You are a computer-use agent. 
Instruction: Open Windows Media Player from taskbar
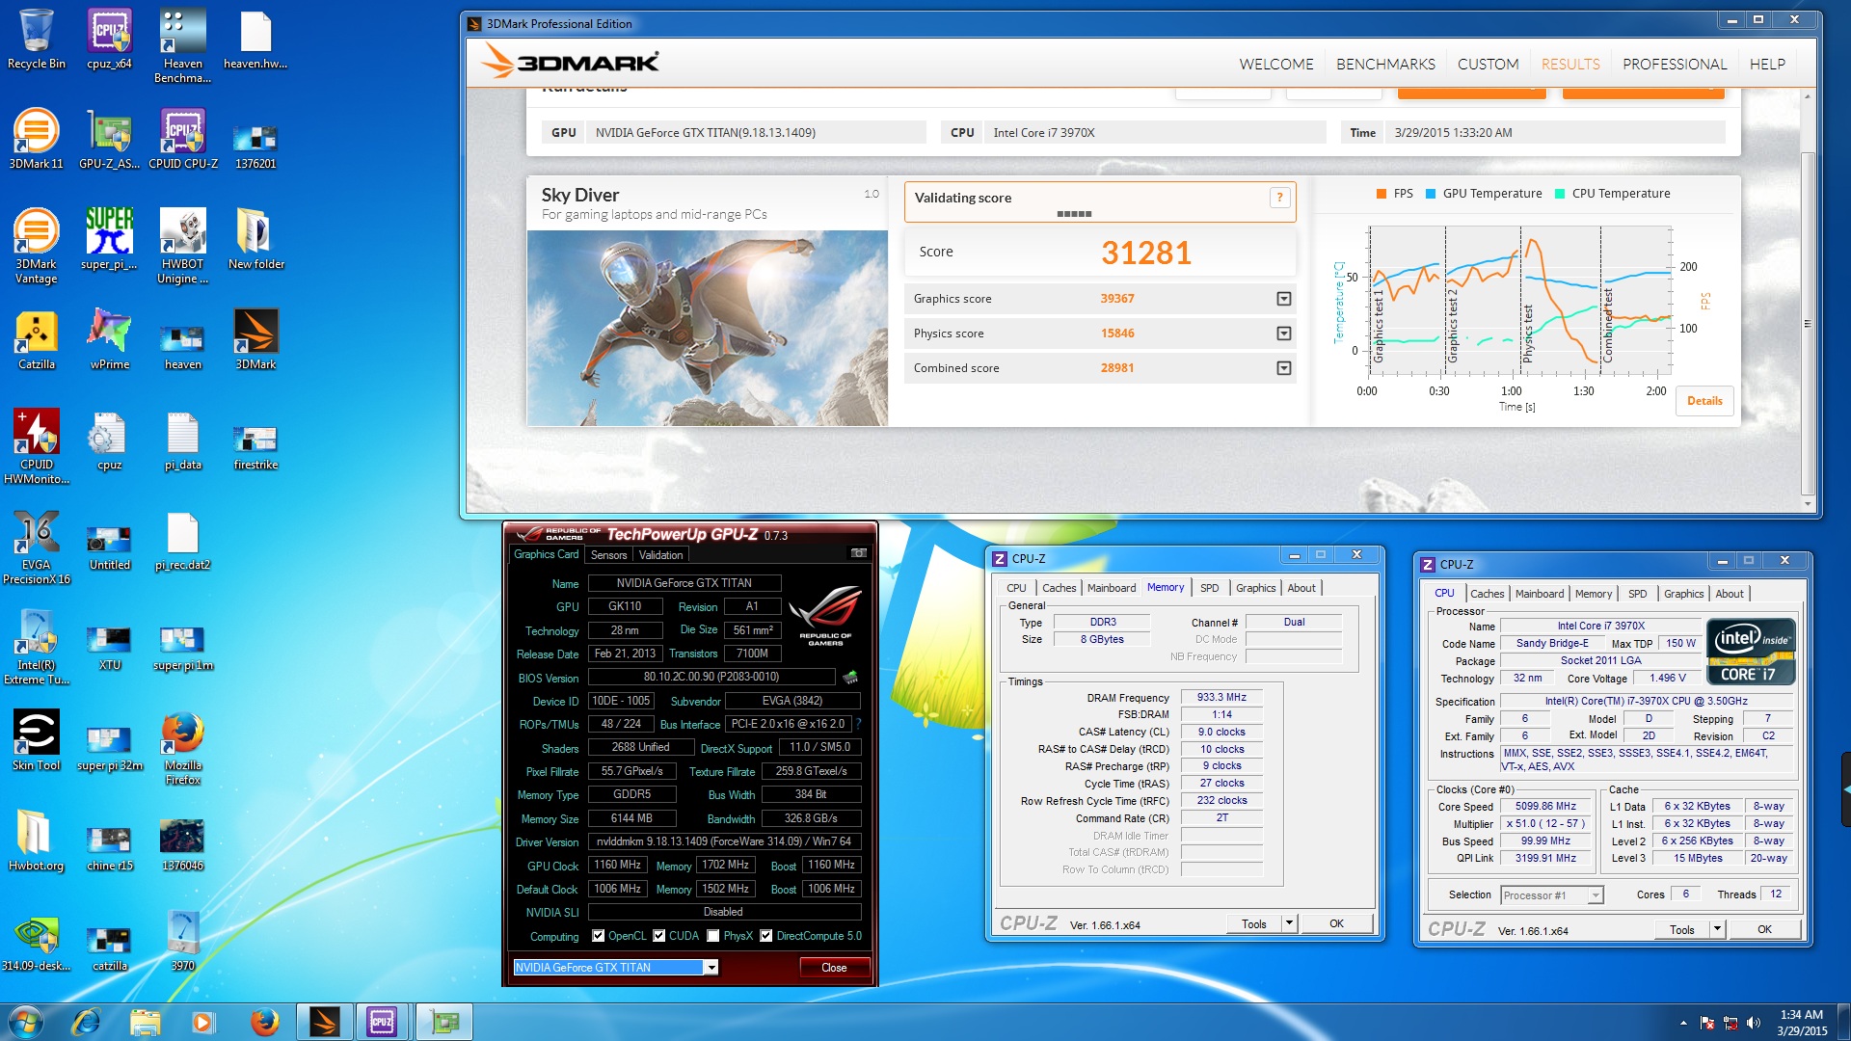[x=202, y=1022]
